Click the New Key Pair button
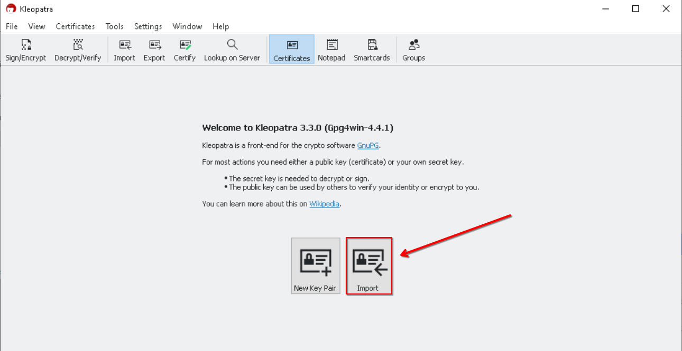682x351 pixels. [315, 265]
